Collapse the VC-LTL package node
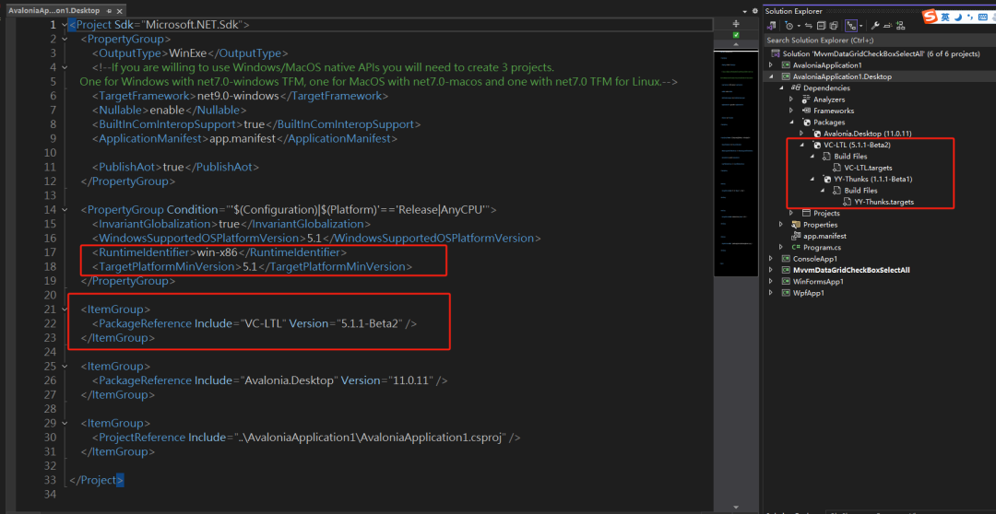The width and height of the screenshot is (996, 514). point(802,145)
